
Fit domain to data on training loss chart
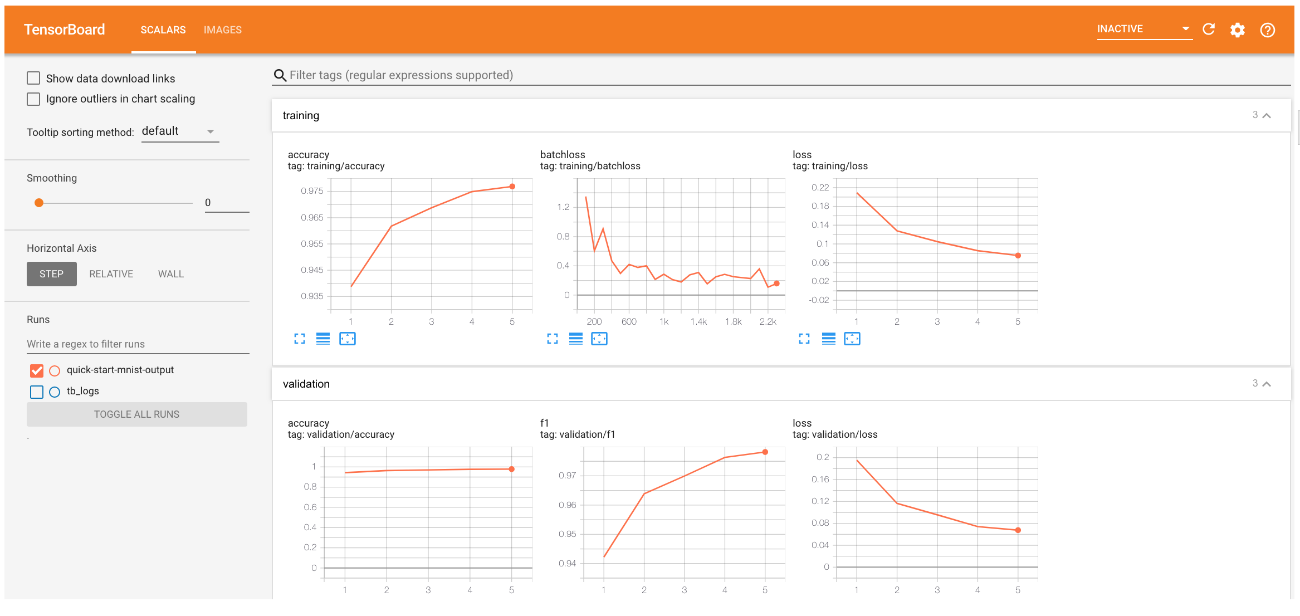click(852, 339)
